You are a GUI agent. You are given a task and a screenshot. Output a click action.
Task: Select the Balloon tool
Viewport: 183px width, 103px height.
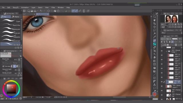click(154, 88)
